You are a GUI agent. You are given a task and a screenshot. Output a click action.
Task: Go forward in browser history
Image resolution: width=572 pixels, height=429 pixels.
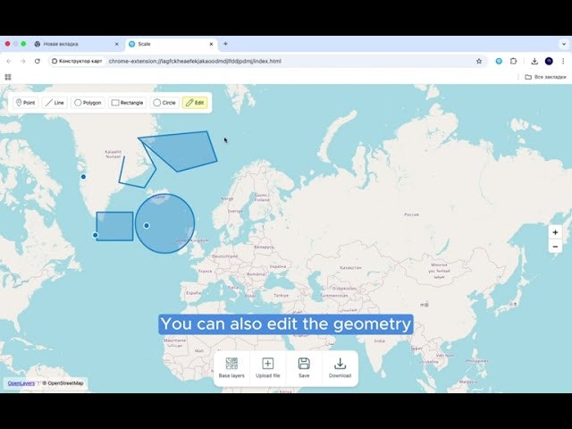[23, 62]
